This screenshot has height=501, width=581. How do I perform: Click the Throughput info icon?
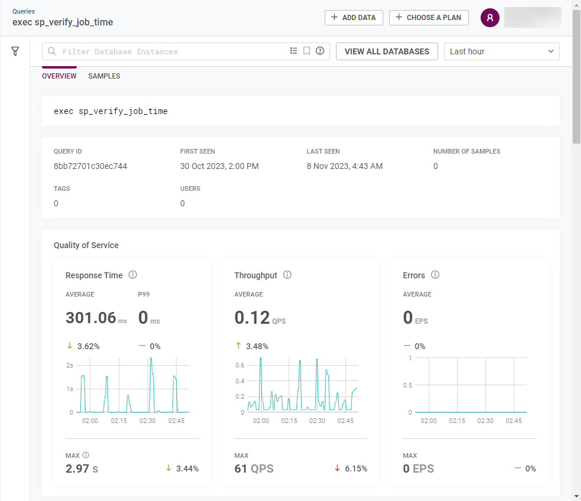[288, 275]
